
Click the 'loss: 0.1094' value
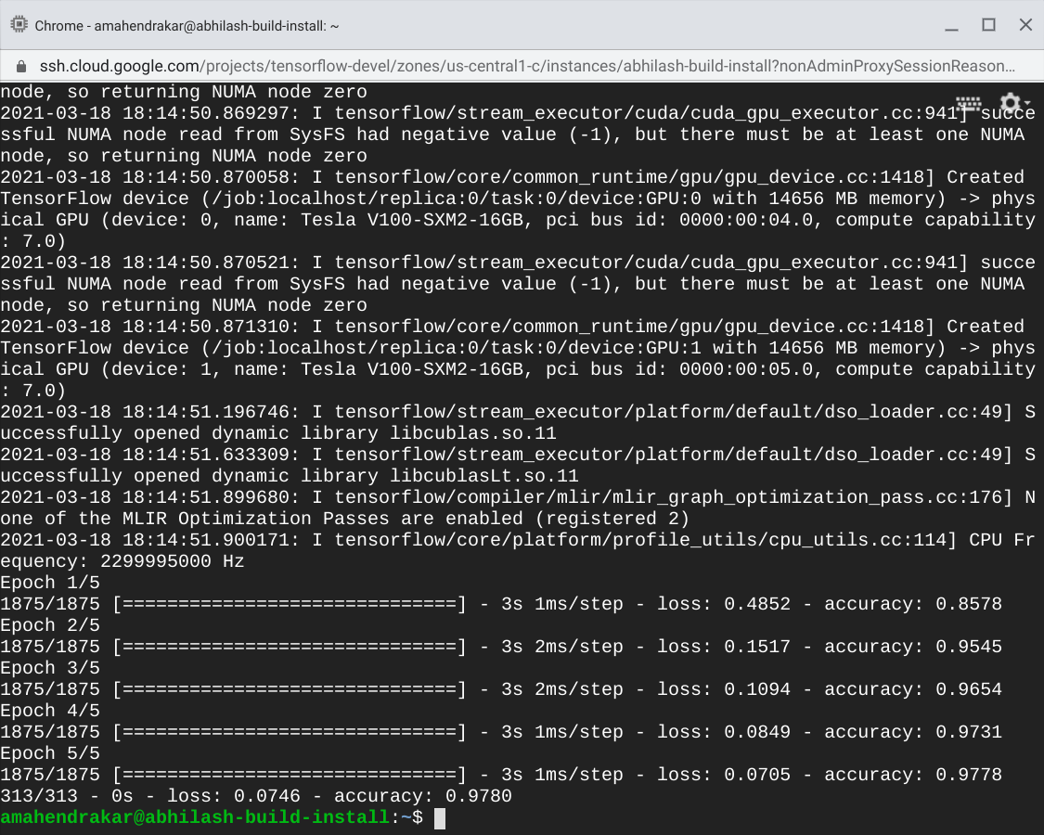pos(724,689)
